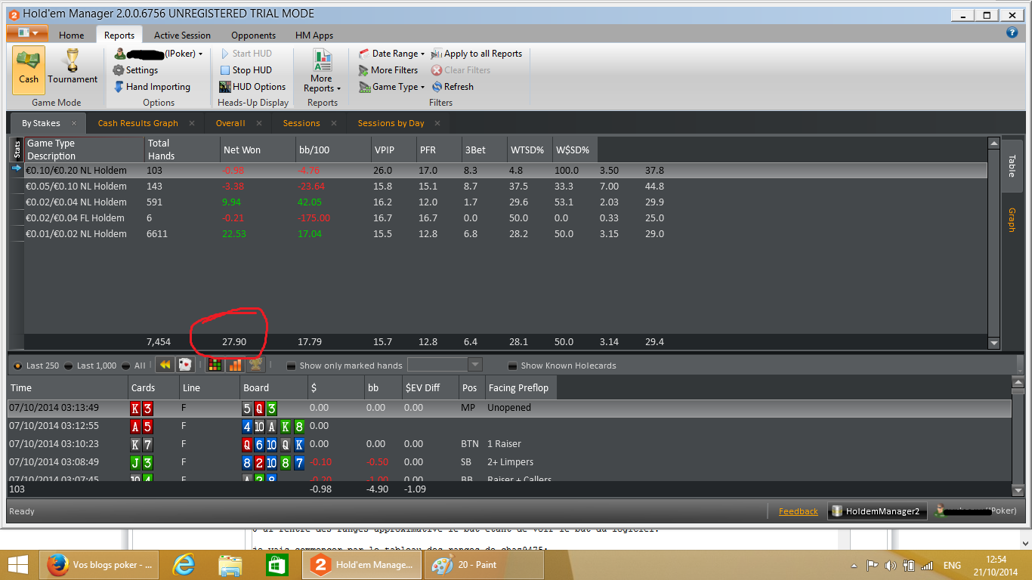Image resolution: width=1032 pixels, height=580 pixels.
Task: Open the Home ribbon tab
Action: coord(72,35)
